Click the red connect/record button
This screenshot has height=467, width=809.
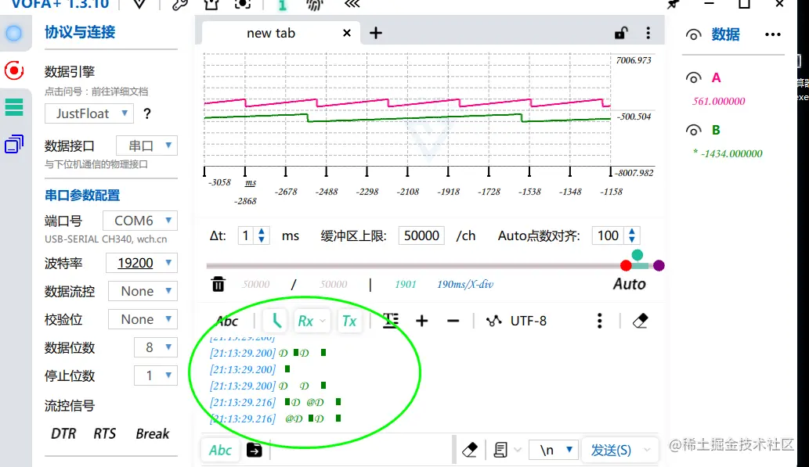click(x=14, y=70)
